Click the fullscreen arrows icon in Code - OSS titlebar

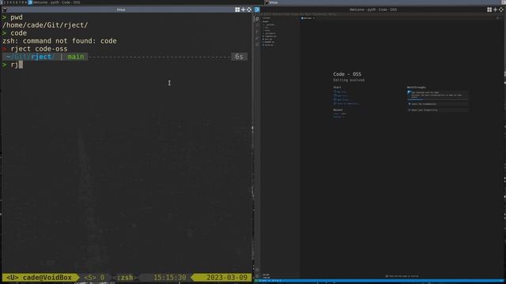point(500,9)
